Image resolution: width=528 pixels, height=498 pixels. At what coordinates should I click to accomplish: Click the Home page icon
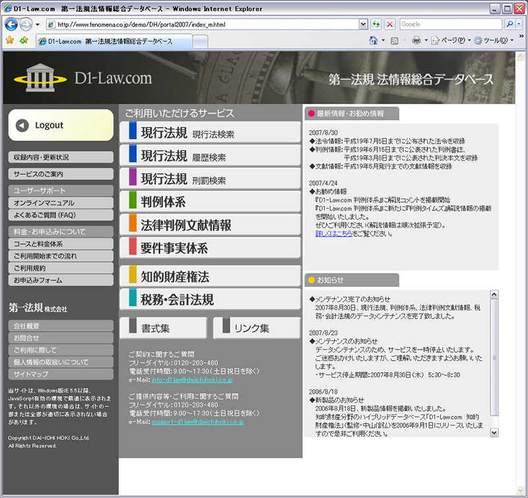click(374, 41)
